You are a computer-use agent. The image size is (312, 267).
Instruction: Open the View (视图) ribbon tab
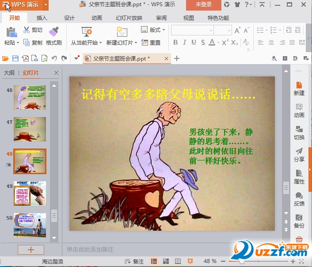188,18
